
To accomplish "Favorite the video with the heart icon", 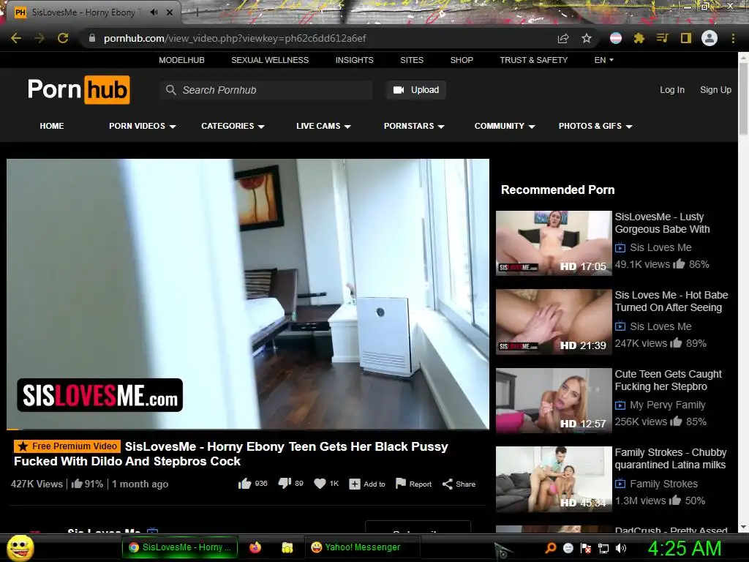I will pyautogui.click(x=320, y=484).
